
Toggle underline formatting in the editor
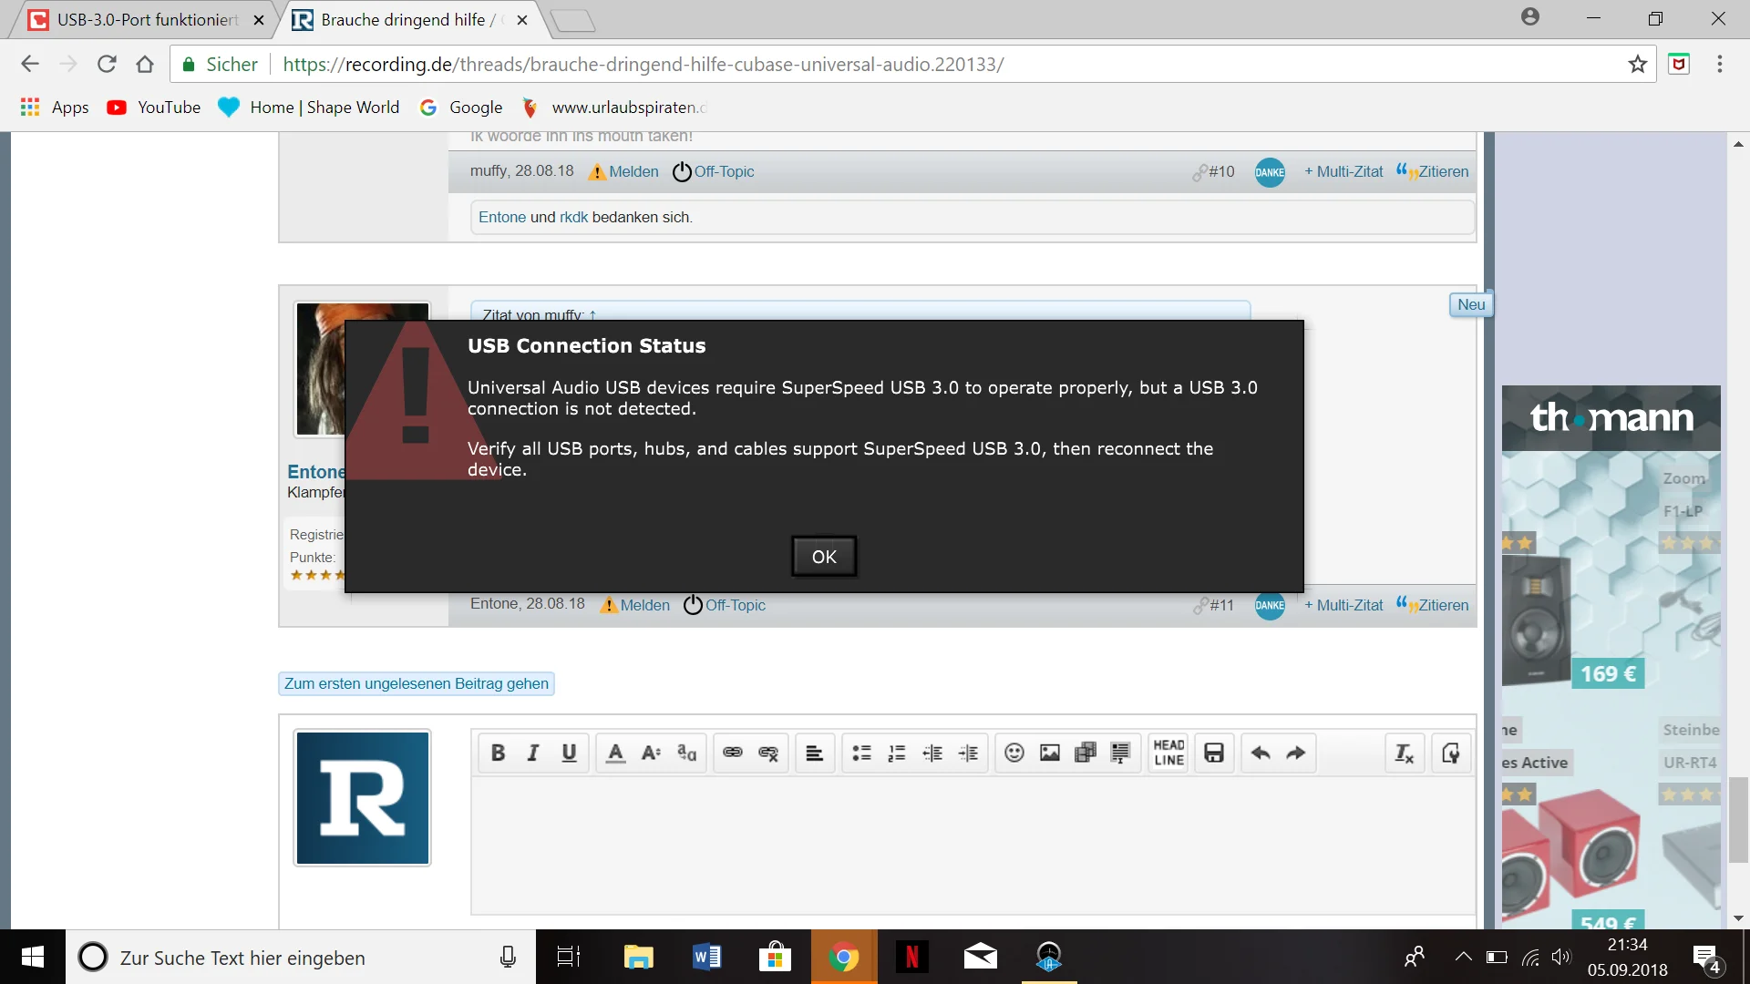569,753
